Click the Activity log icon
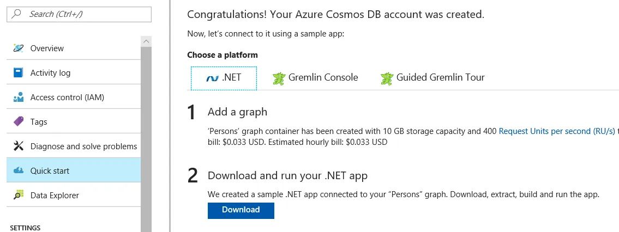Viewport: 619px width, 232px height. click(19, 72)
